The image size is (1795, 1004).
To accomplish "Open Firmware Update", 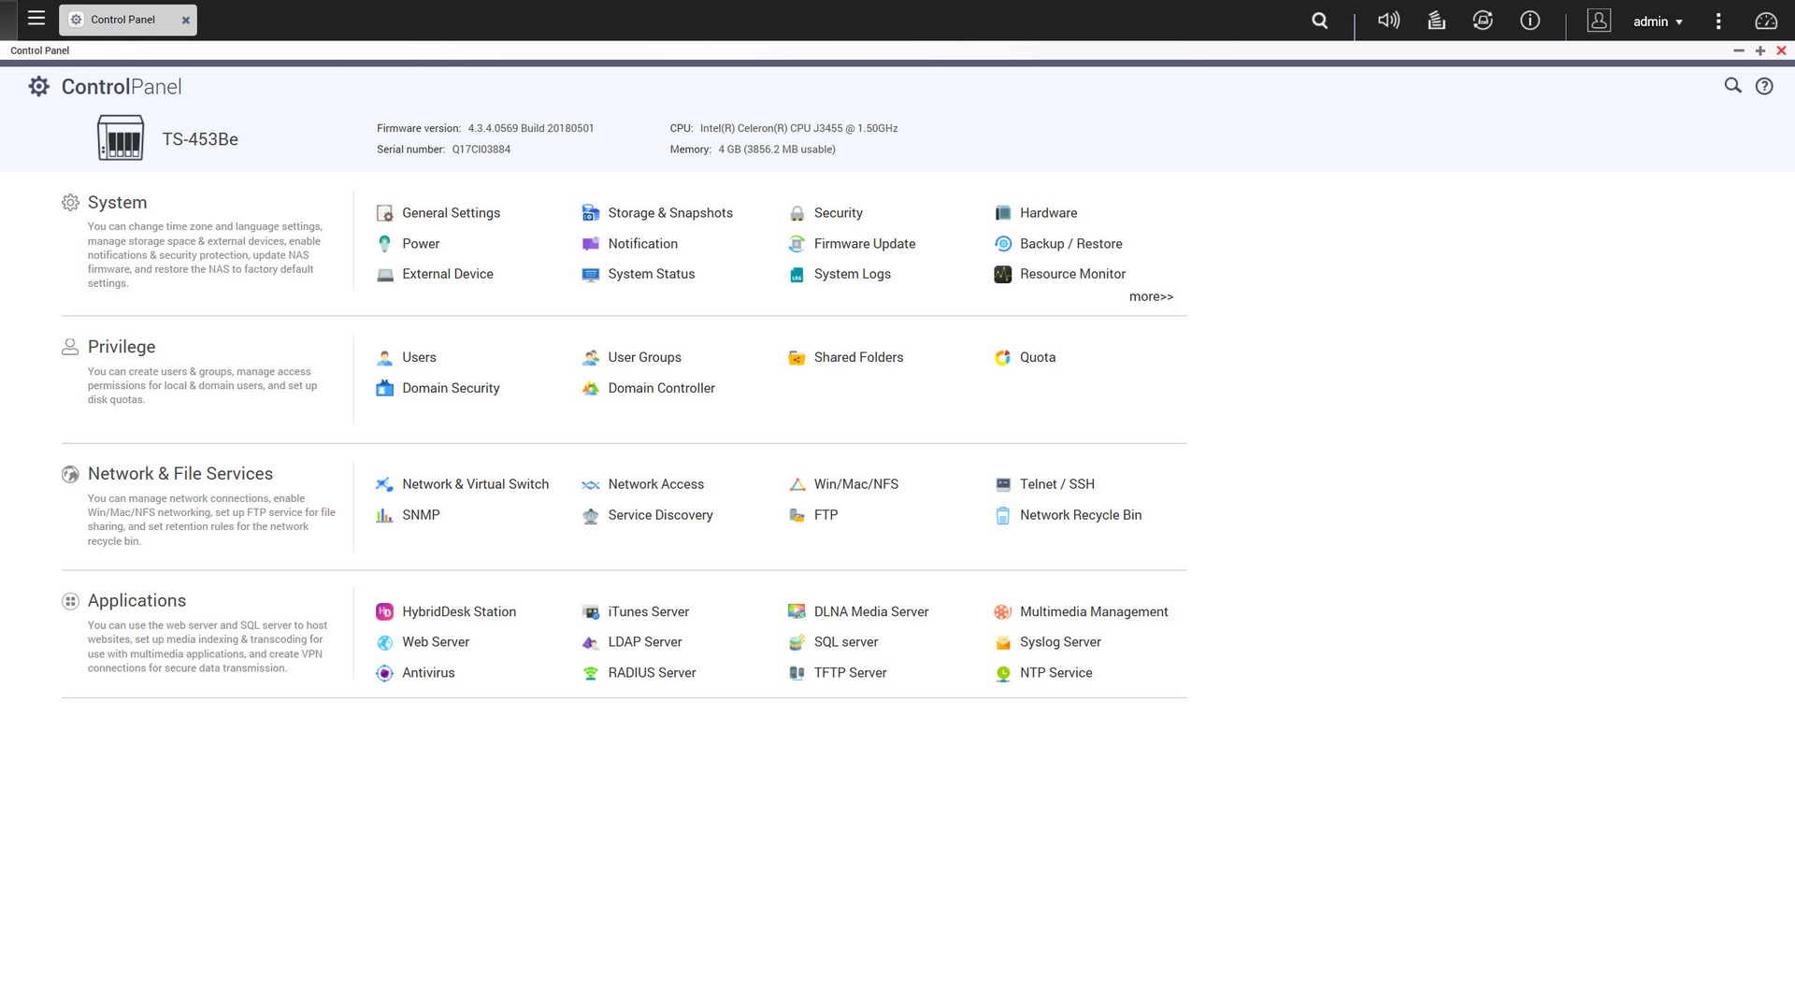I will [852, 244].
